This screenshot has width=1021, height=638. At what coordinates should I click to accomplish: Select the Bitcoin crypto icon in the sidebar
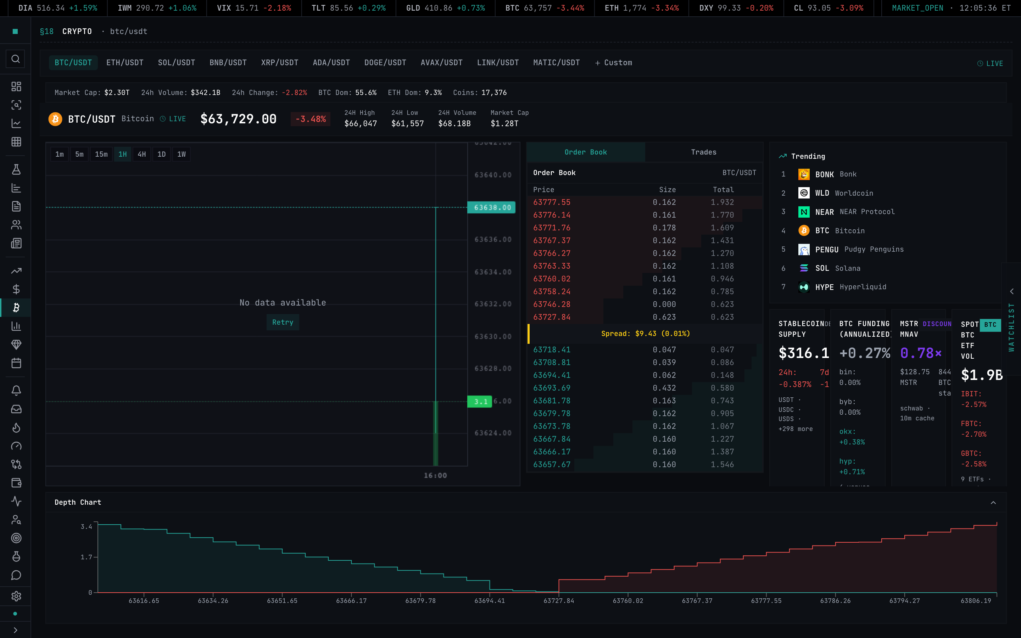click(16, 308)
